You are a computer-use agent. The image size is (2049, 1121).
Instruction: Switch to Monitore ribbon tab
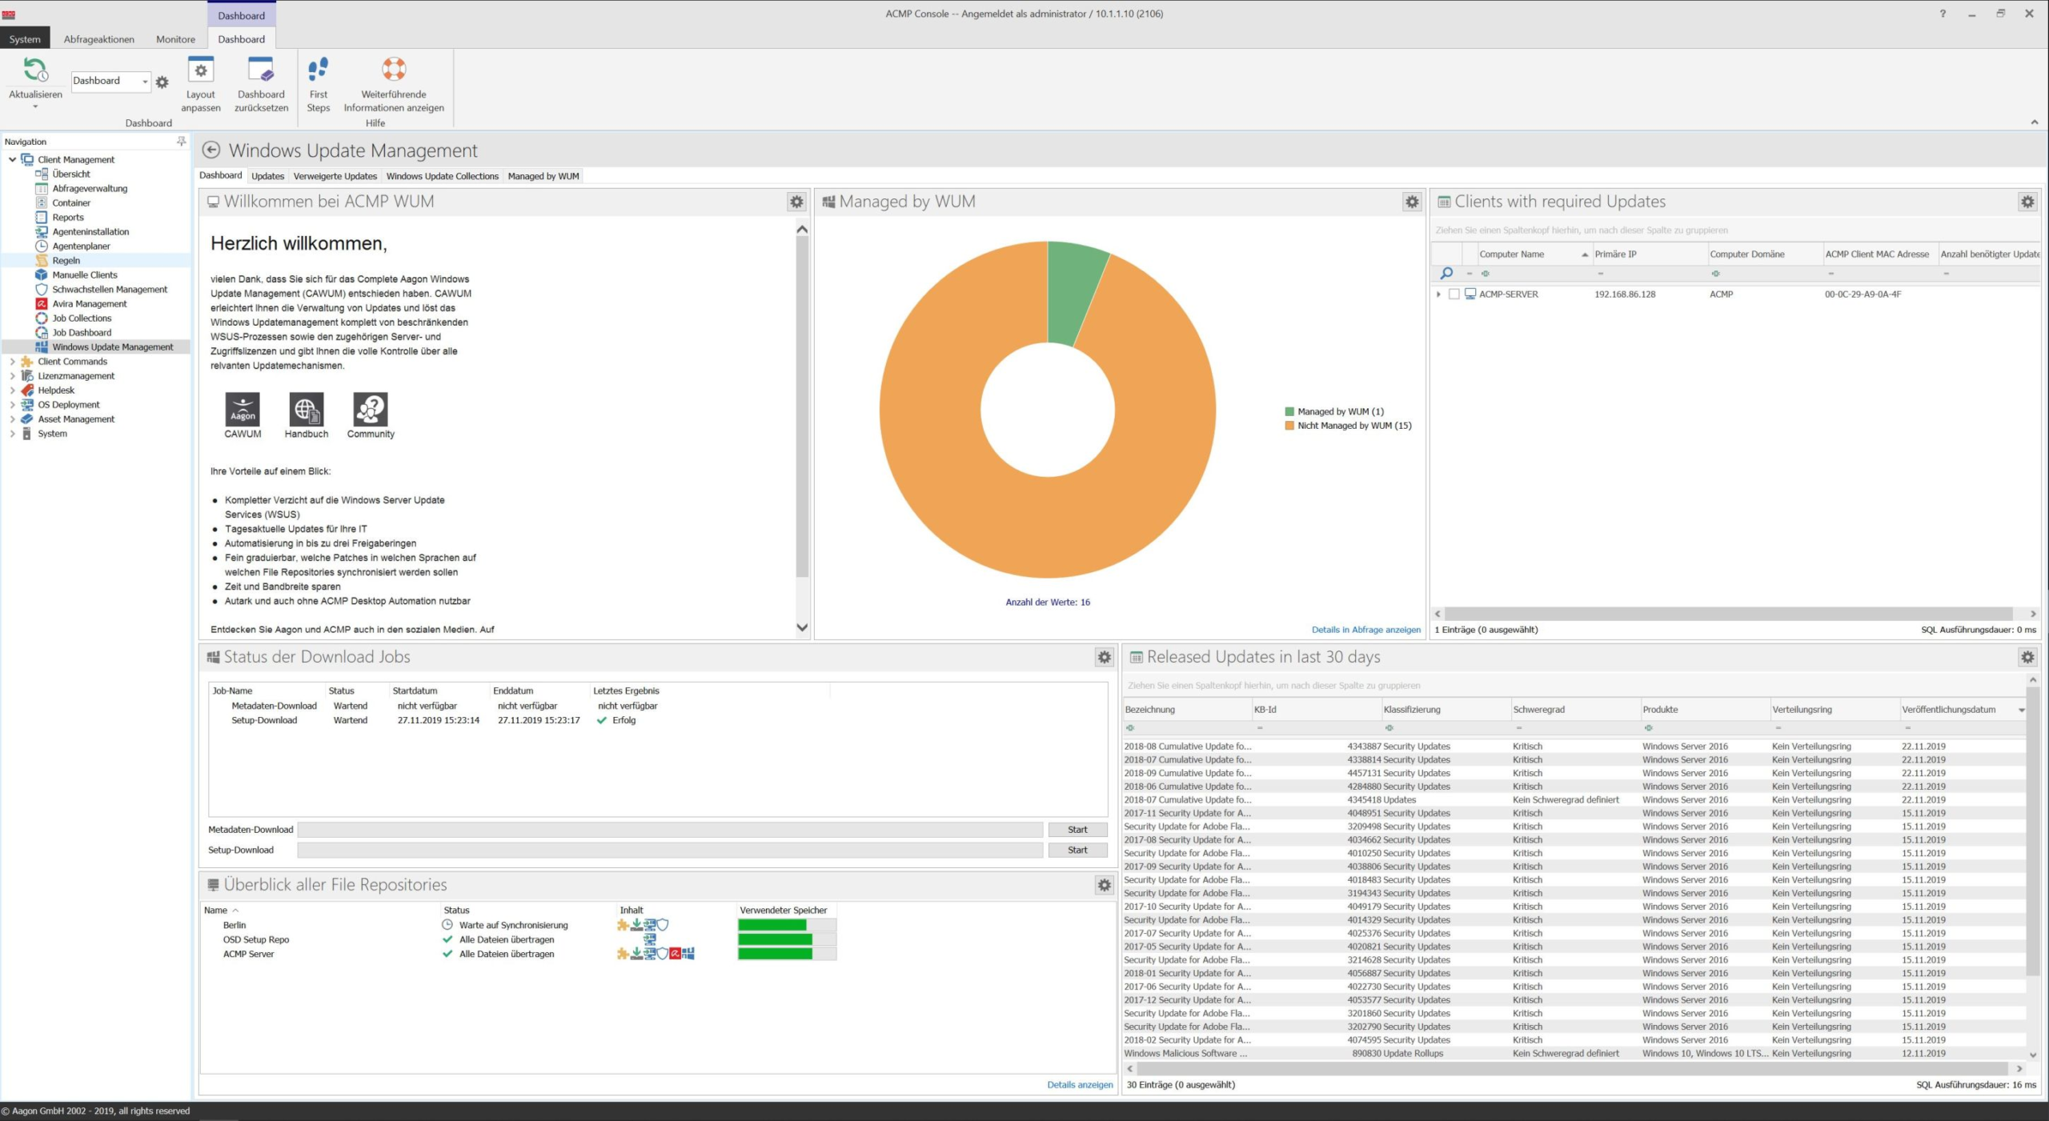tap(175, 38)
